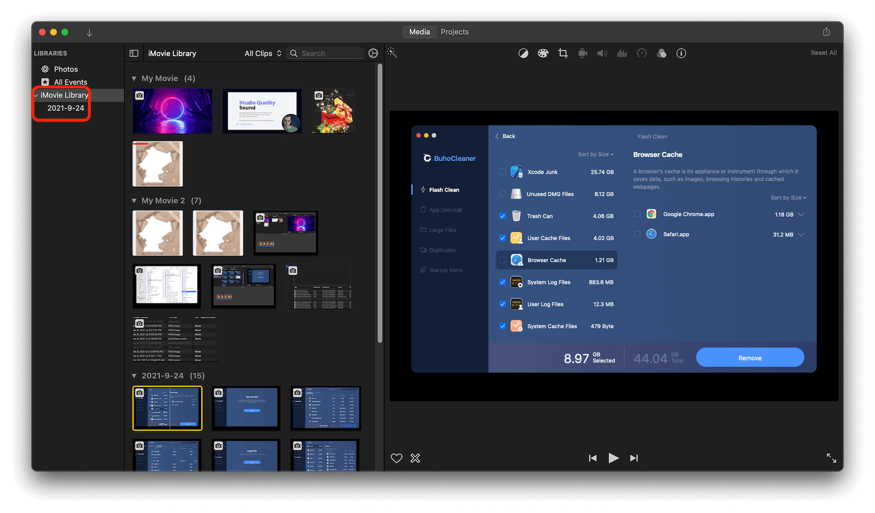Select the neon circle tunnel thumbnail
The height and width of the screenshot is (513, 875).
coord(172,111)
